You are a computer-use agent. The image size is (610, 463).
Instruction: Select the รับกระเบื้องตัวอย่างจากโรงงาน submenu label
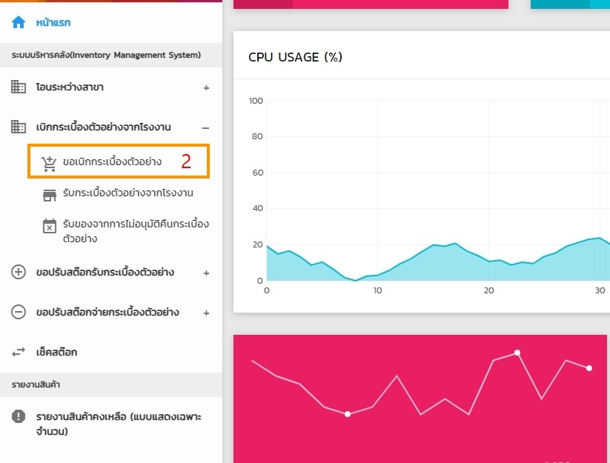point(128,193)
